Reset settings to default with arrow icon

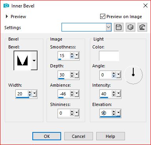pyautogui.click(x=142, y=27)
